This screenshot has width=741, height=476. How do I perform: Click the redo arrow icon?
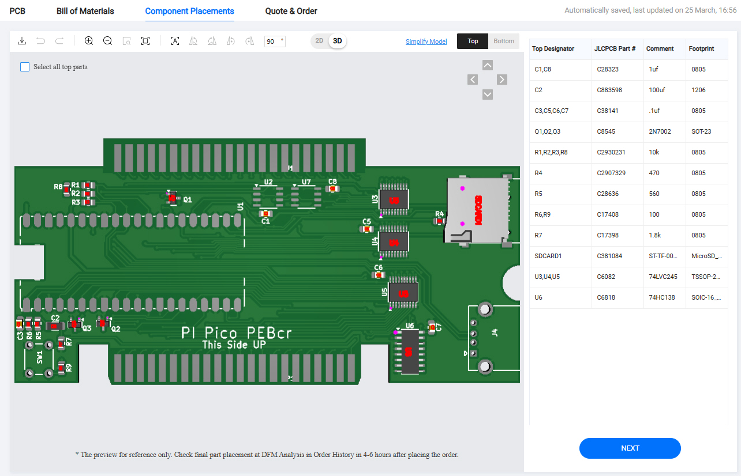(x=59, y=41)
